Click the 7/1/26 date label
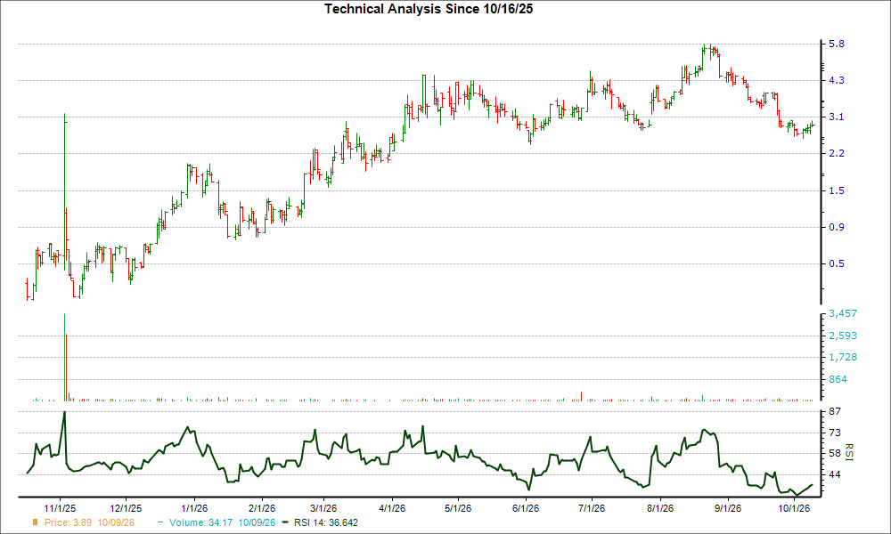Viewport: 891px width, 534px height. pyautogui.click(x=592, y=508)
